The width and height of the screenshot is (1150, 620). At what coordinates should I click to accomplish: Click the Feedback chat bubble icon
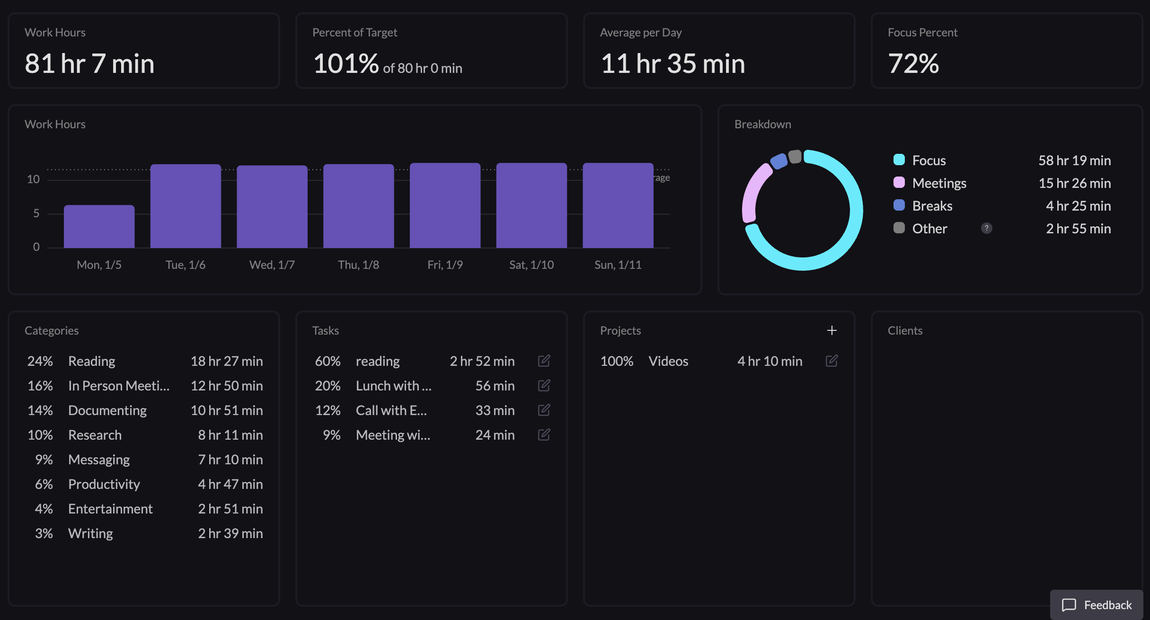(1069, 605)
